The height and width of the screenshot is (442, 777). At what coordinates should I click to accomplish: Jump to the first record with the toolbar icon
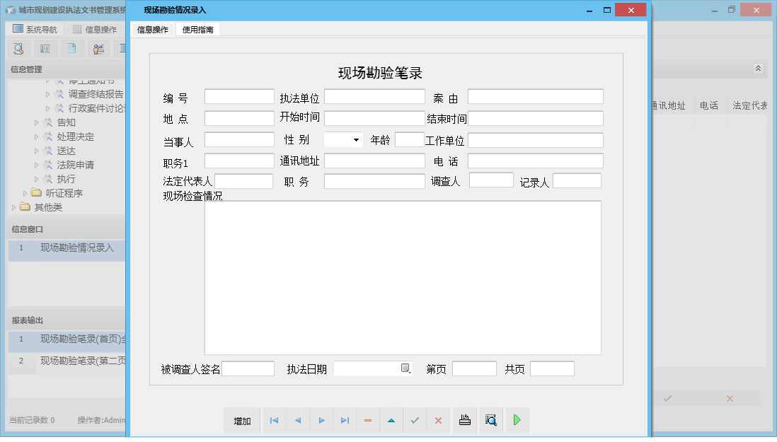tap(274, 420)
